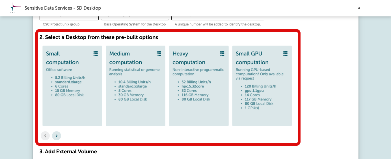Select the Small computation desktop card
Image resolution: width=391 pixels, height=159 pixels.
72,86
